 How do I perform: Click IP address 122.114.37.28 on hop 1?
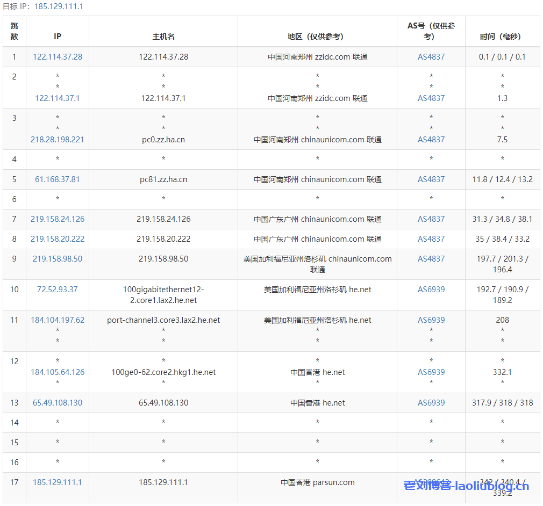tap(57, 56)
